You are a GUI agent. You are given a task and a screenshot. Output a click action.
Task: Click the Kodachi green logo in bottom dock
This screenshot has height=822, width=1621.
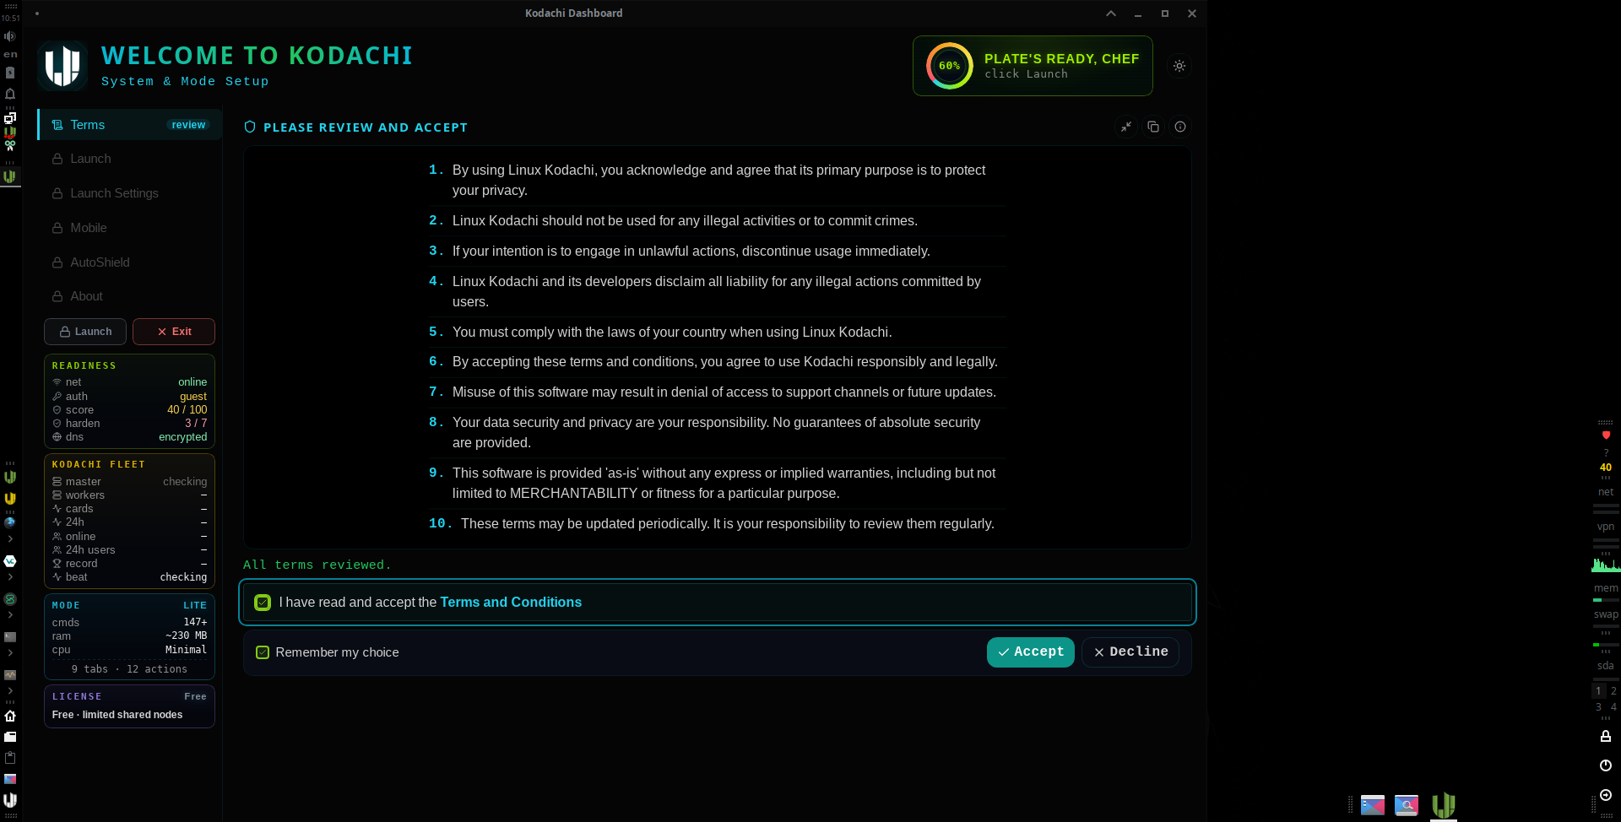pos(1444,805)
